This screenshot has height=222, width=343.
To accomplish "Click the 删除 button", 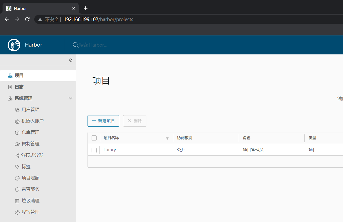I will (135, 121).
